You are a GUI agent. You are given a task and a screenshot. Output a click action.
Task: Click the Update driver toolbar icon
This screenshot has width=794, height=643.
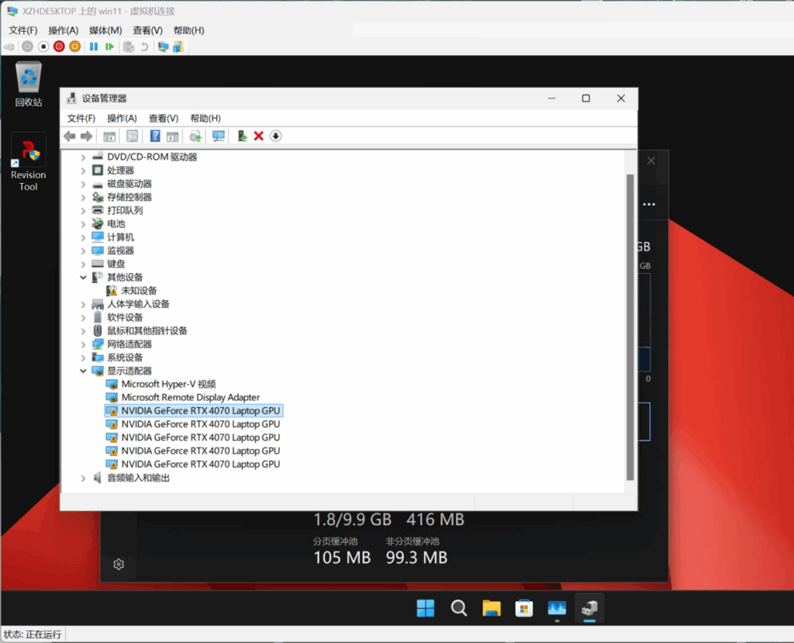click(x=242, y=137)
